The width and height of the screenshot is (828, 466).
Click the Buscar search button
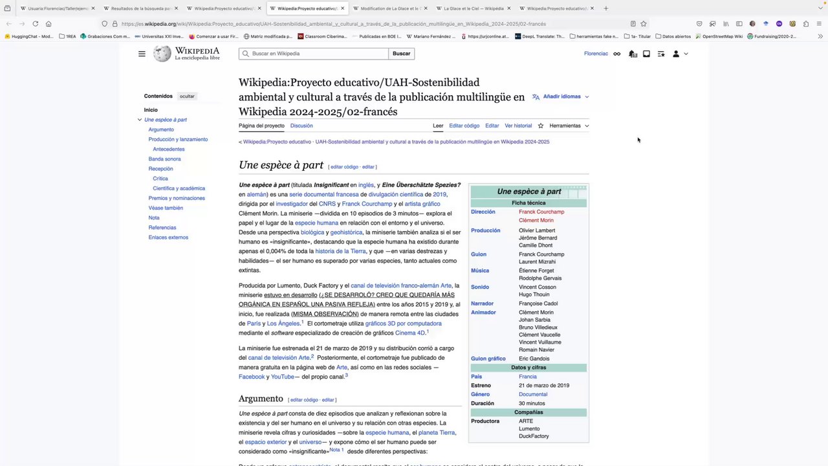tap(401, 54)
